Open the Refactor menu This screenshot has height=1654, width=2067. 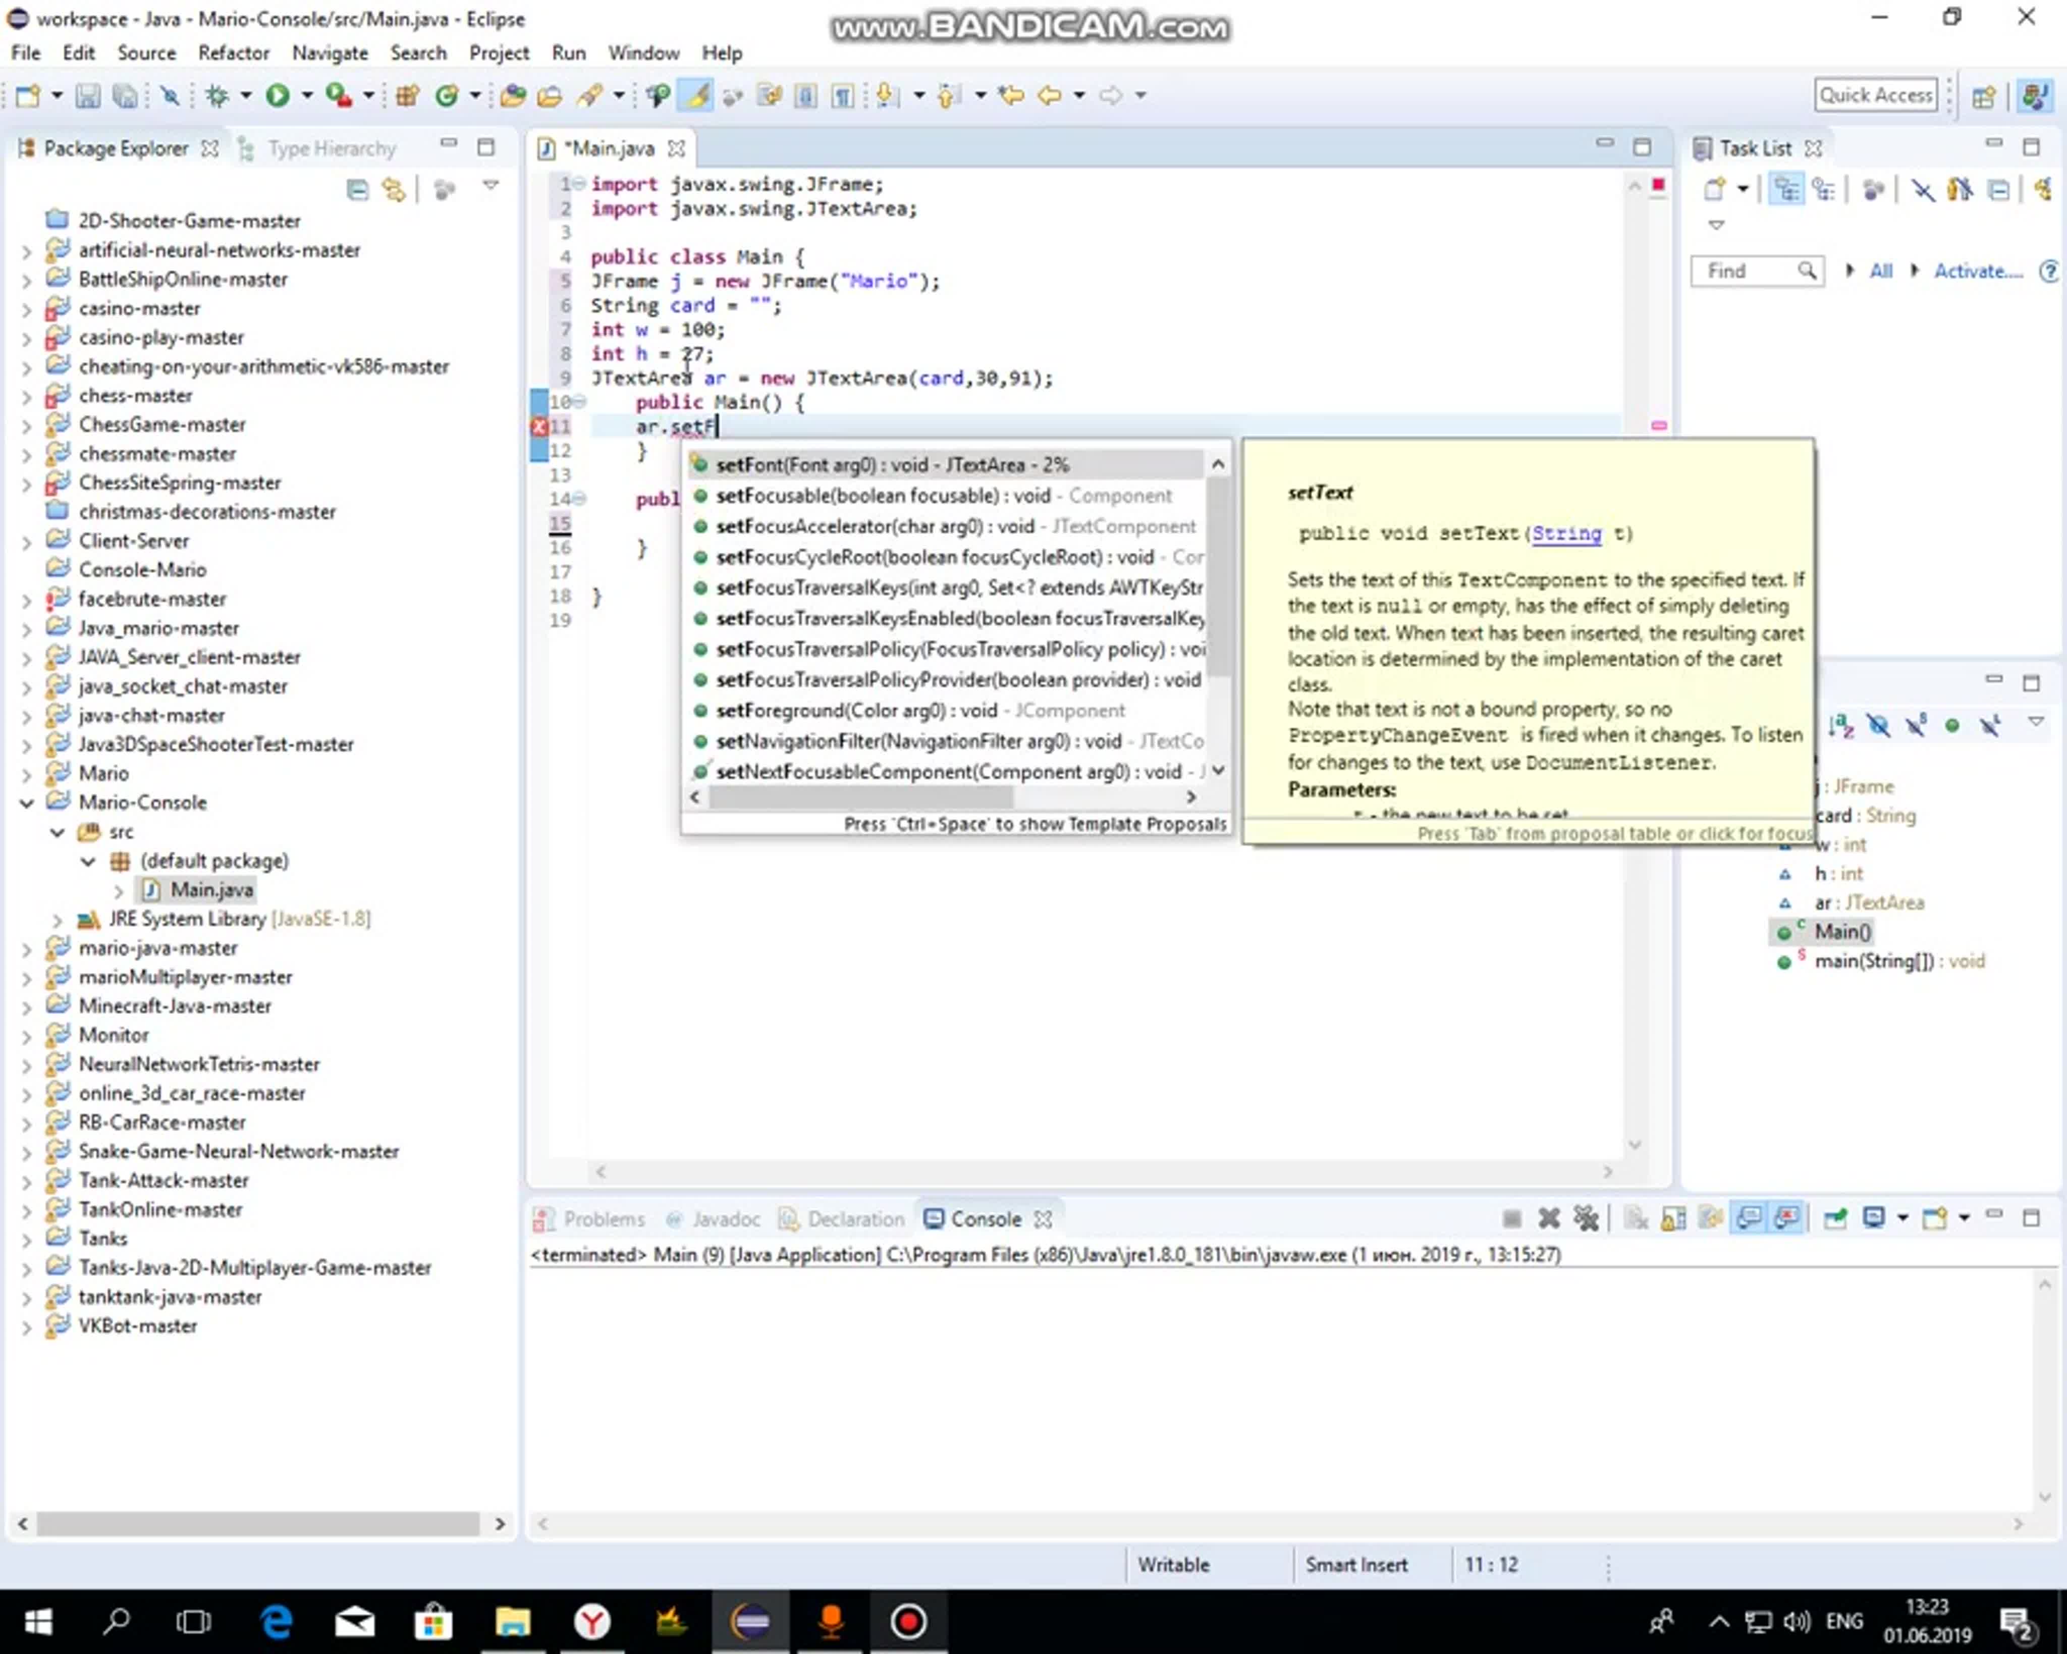click(x=234, y=52)
